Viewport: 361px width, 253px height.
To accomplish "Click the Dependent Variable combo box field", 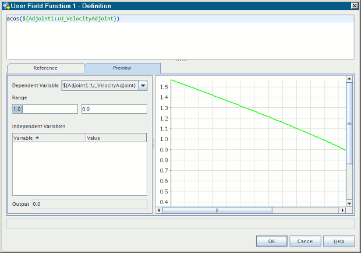I will (x=100, y=86).
